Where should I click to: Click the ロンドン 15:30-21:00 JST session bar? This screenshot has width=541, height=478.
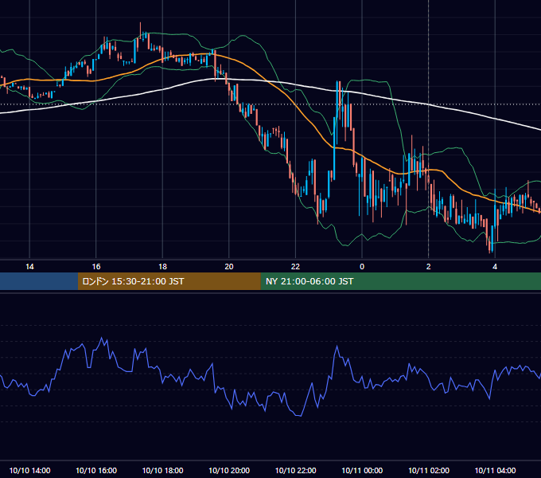(x=169, y=281)
